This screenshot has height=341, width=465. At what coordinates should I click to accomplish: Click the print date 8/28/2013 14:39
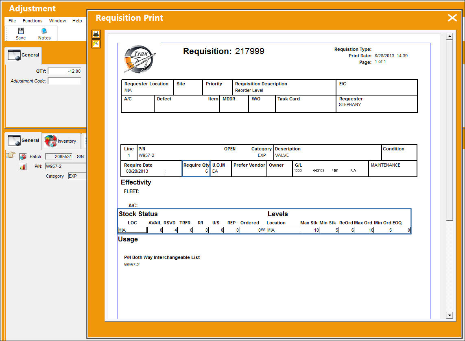click(x=391, y=56)
